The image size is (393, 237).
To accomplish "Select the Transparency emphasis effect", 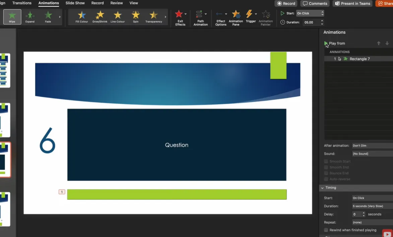I will click(153, 17).
